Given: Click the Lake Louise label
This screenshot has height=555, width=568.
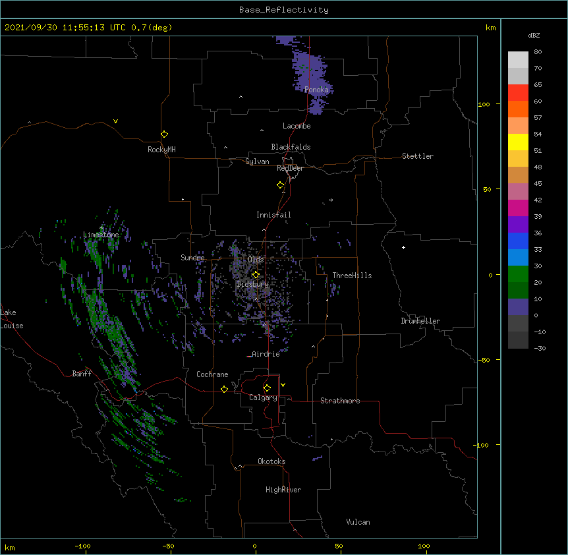Looking at the screenshot, I should pyautogui.click(x=12, y=319).
